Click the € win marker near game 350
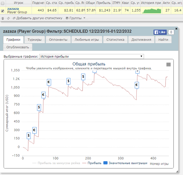 pyautogui.click(x=137, y=85)
